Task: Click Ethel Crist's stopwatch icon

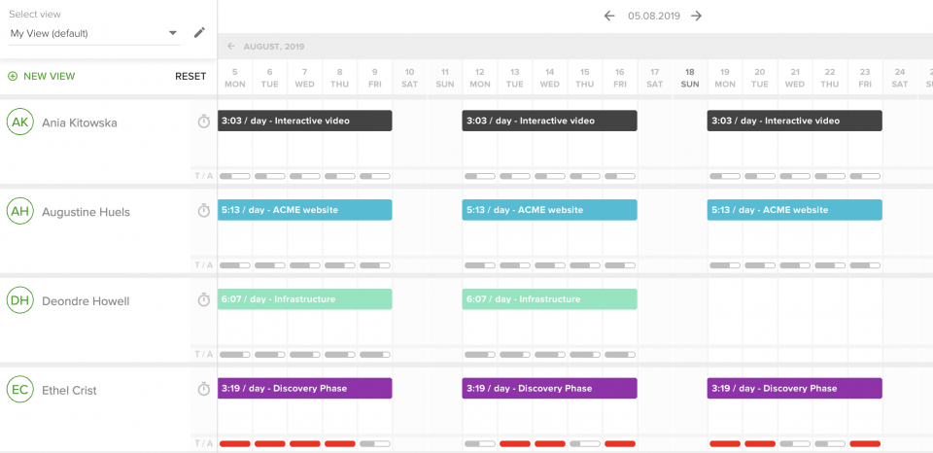Action: point(204,389)
